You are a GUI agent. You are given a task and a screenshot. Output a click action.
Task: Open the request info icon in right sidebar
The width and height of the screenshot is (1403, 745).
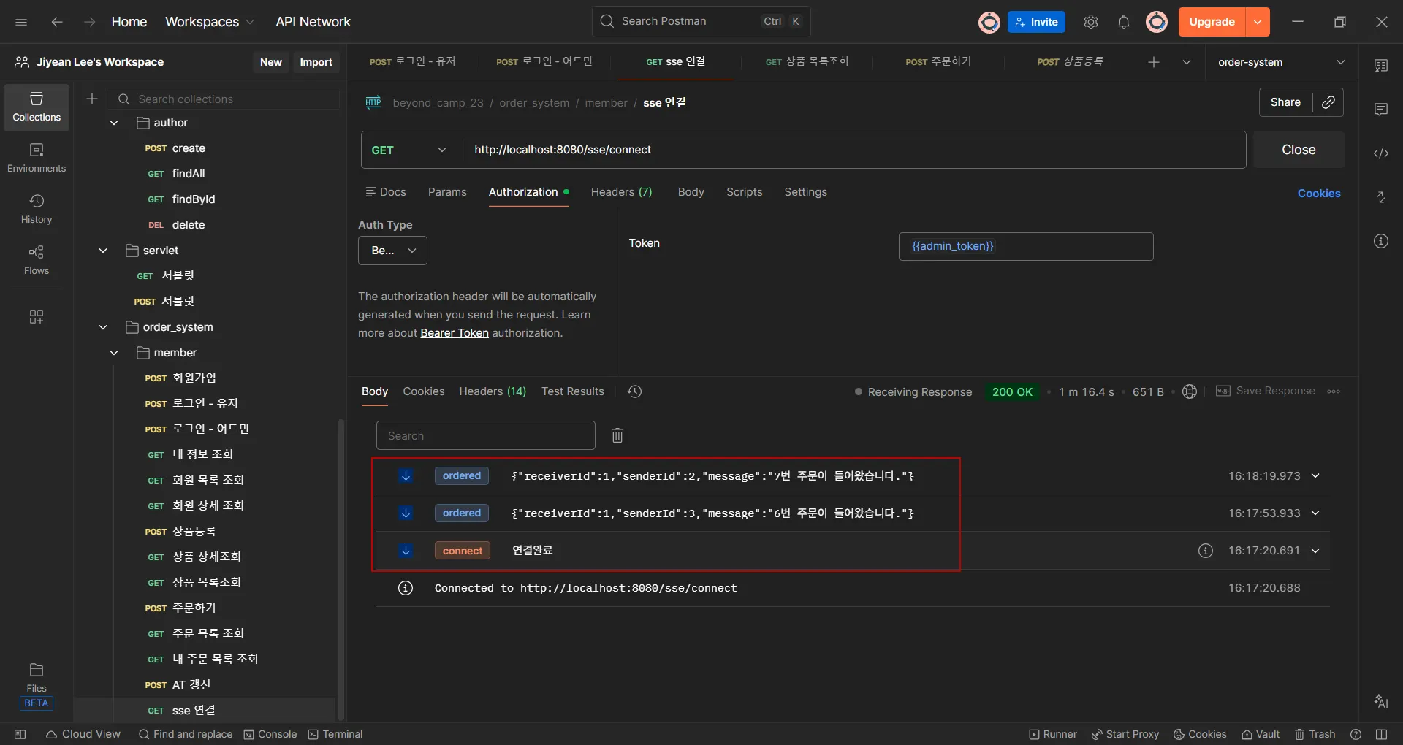point(1381,241)
